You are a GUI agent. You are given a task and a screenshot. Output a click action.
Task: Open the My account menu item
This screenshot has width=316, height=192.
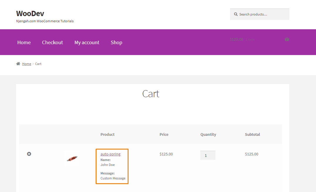87,43
